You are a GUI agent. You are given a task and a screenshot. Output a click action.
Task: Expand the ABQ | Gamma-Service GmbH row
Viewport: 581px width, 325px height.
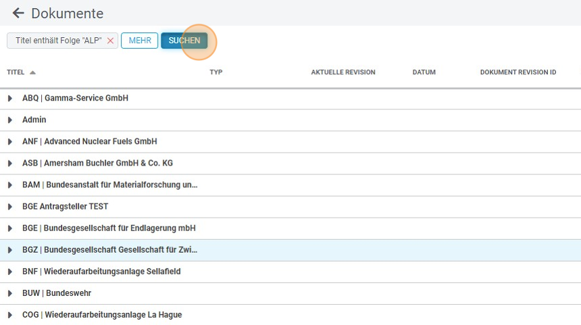click(10, 98)
